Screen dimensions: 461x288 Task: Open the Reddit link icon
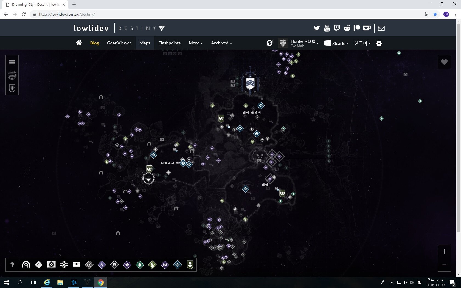[347, 28]
